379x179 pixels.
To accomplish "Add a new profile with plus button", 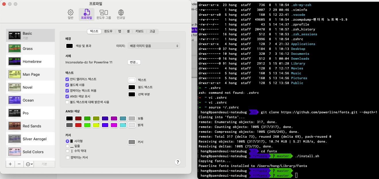I will [x=10, y=164].
